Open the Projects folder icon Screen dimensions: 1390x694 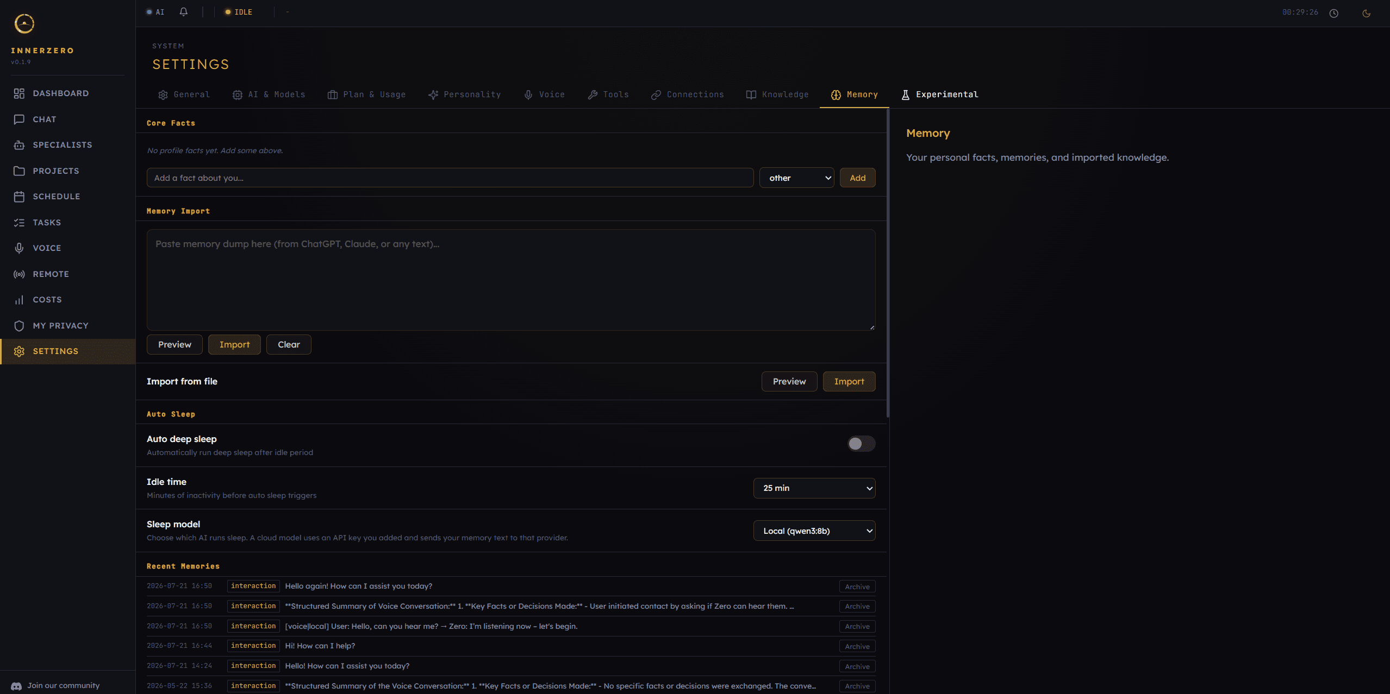[19, 171]
